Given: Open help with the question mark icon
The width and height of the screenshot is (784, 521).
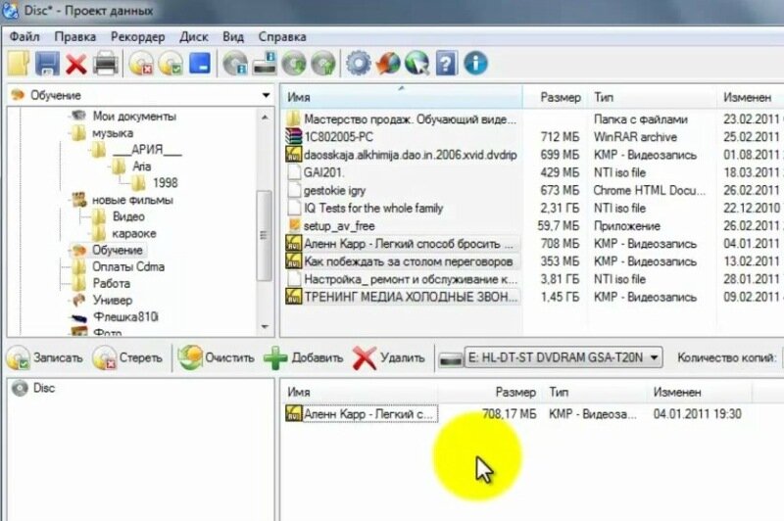Looking at the screenshot, I should pyautogui.click(x=447, y=64).
